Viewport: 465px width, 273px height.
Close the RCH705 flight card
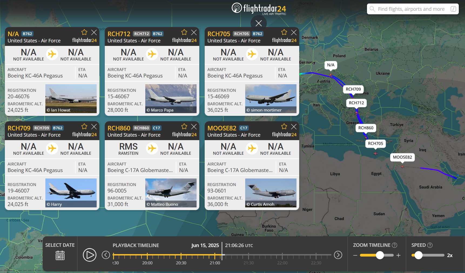click(x=294, y=32)
